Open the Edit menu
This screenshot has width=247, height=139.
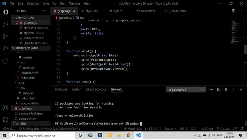(x=20, y=3)
